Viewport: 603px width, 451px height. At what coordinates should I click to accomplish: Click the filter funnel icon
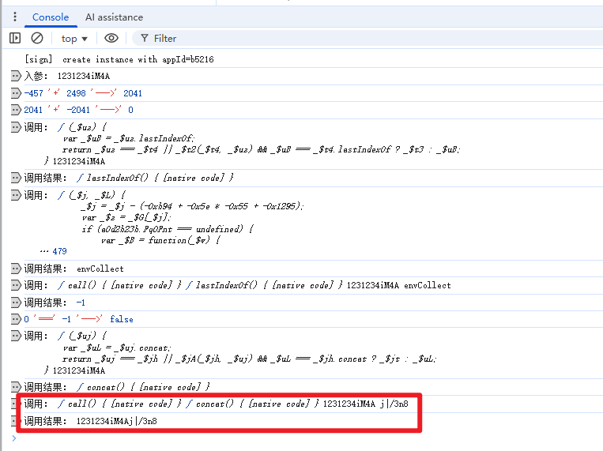click(145, 38)
